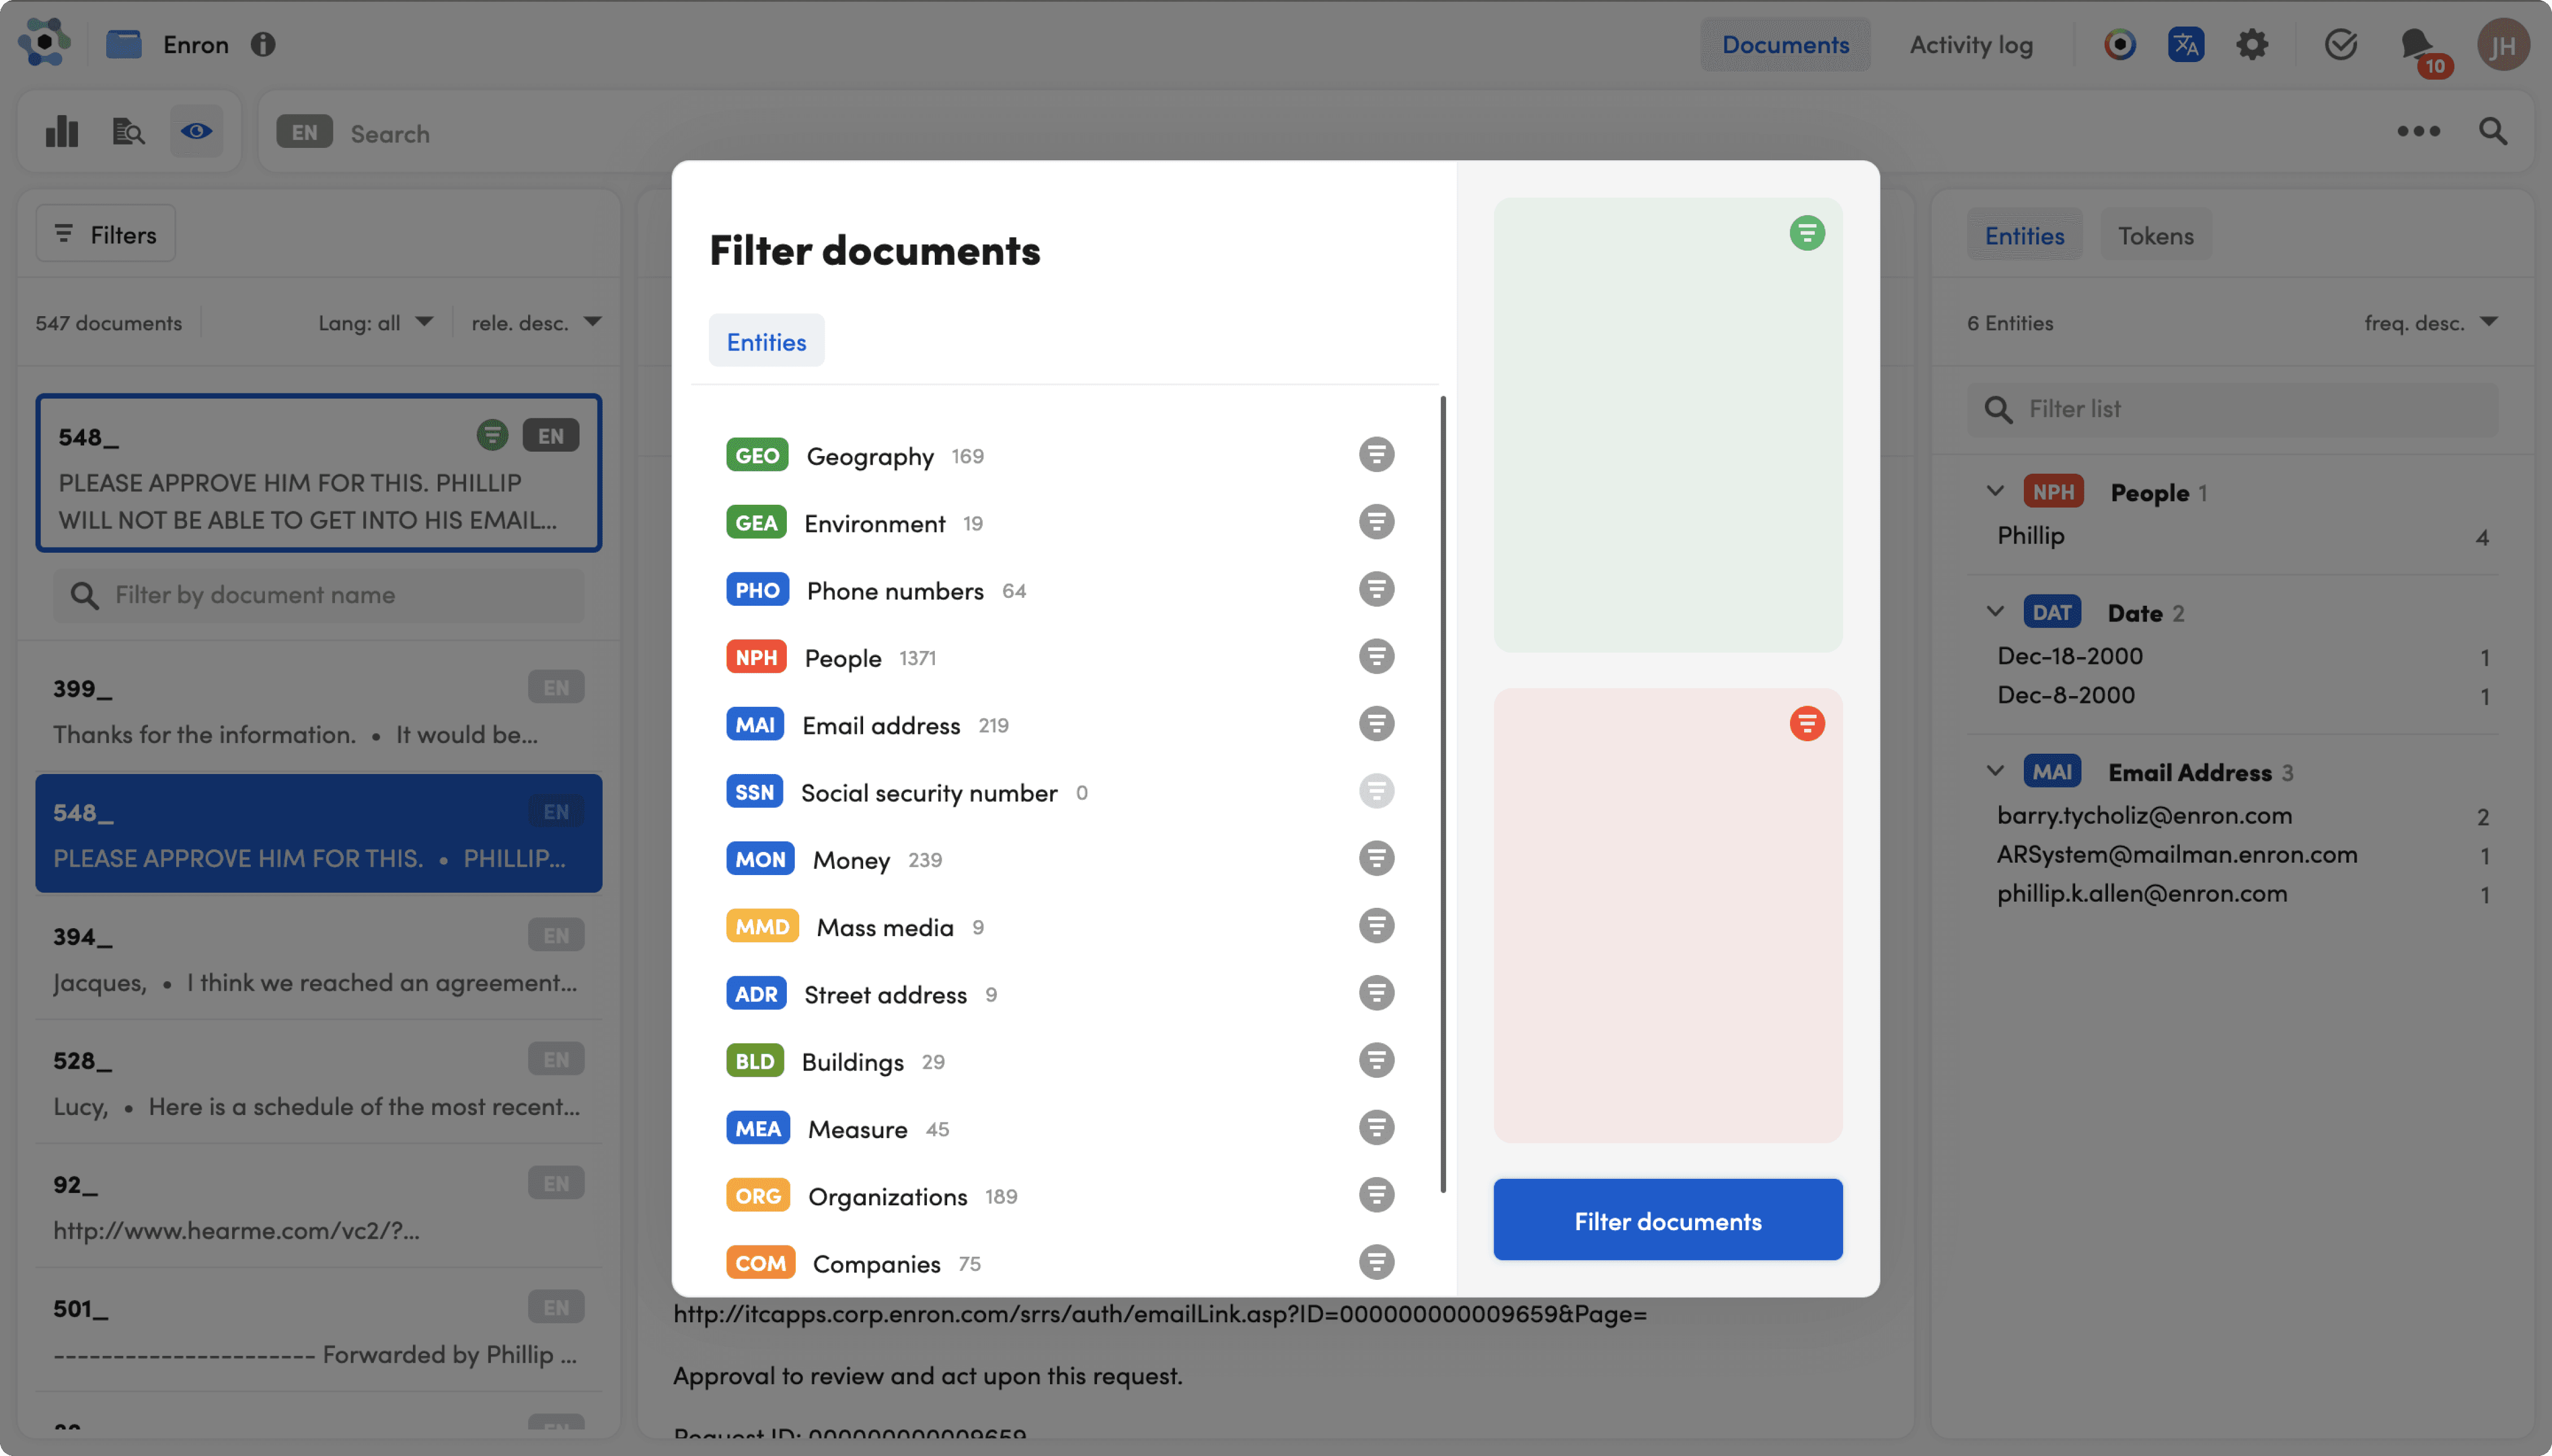Viewport: 2552px width, 1456px height.
Task: Click the bar chart statistics icon
Action: click(62, 132)
